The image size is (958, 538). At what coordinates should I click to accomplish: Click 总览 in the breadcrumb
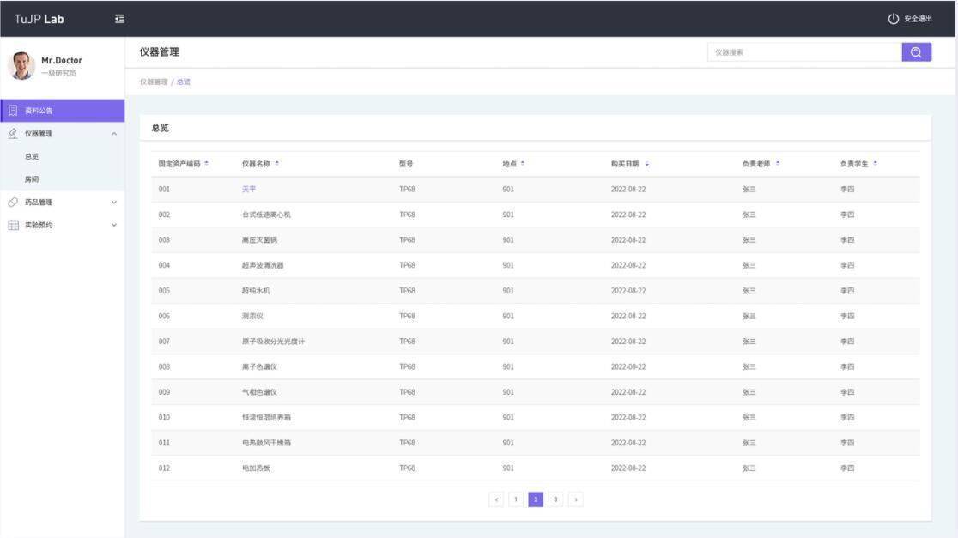tap(184, 82)
